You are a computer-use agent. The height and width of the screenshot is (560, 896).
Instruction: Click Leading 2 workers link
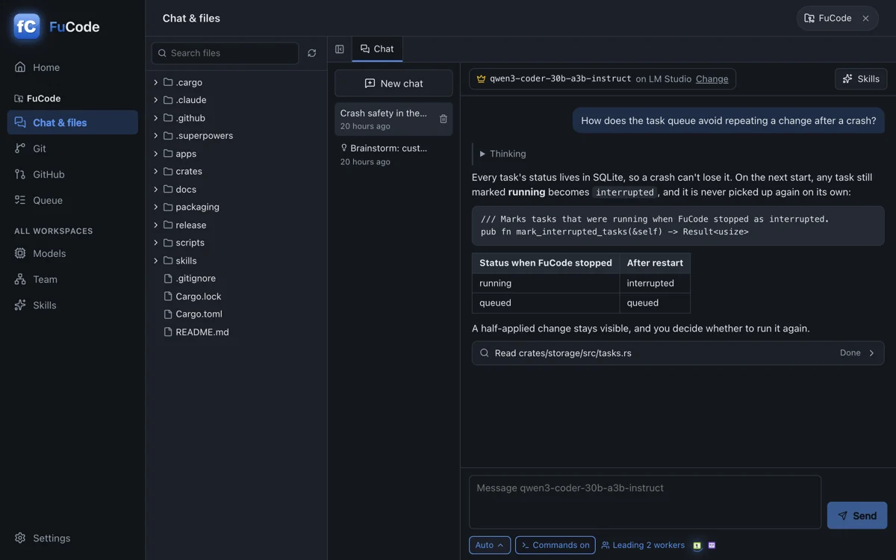click(643, 545)
